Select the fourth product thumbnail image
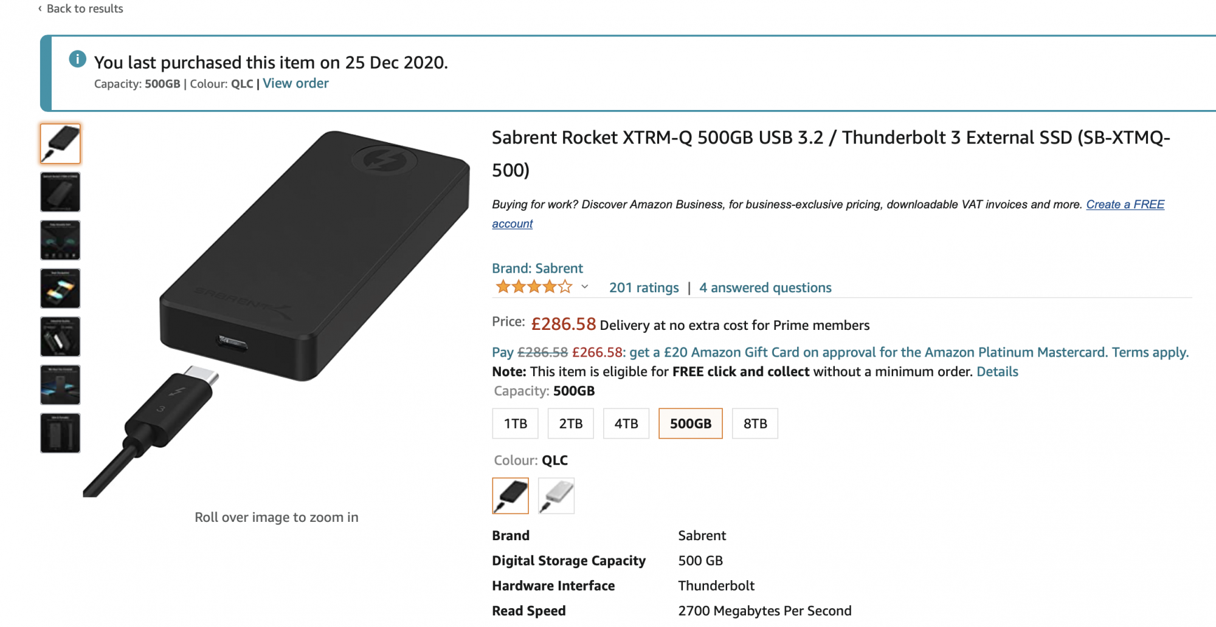Image resolution: width=1216 pixels, height=627 pixels. tap(60, 289)
